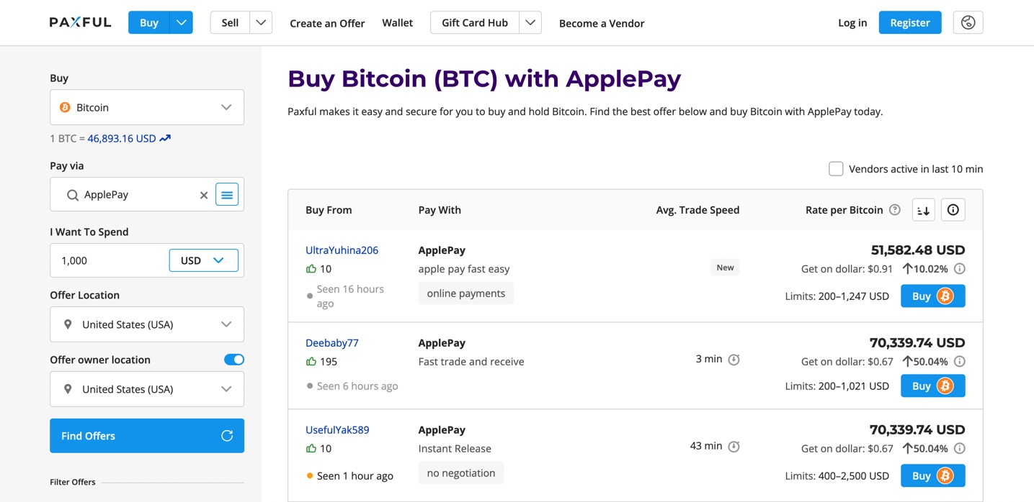Click the 43 min trade speed timer icon
1034x502 pixels.
pyautogui.click(x=734, y=447)
